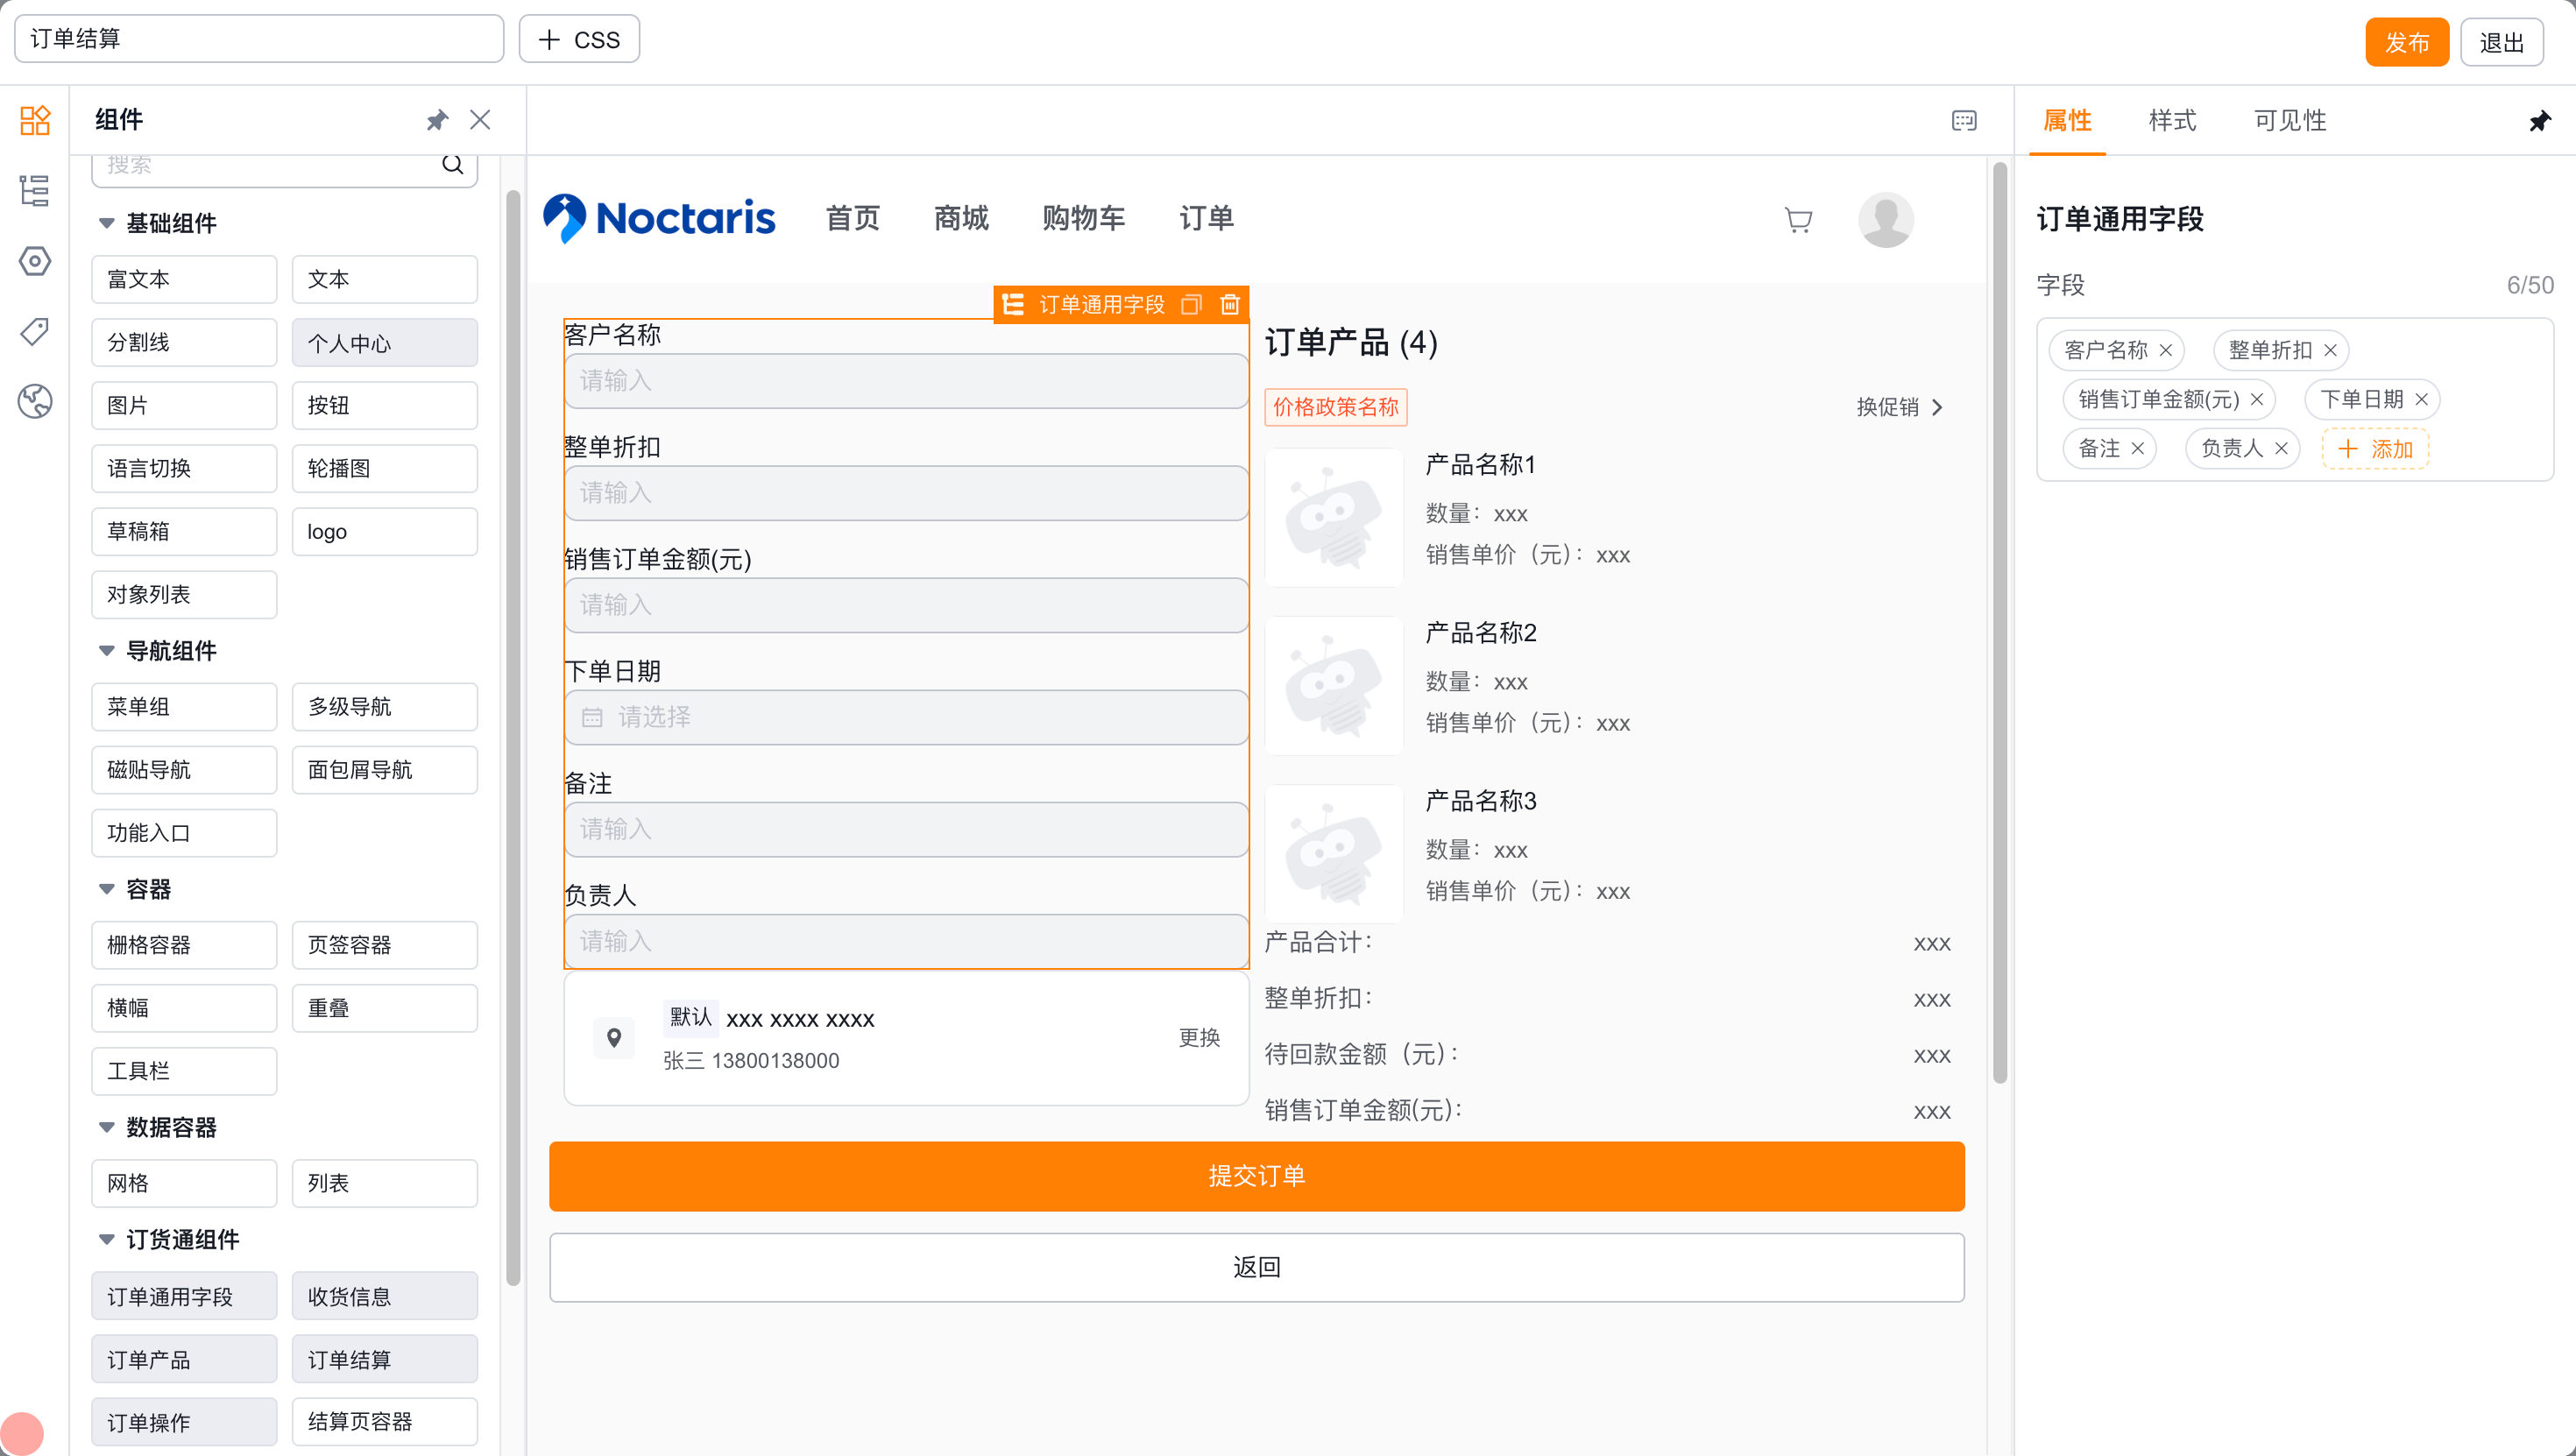2576x1456 pixels.
Task: Switch to the 样式 tab
Action: coord(2172,121)
